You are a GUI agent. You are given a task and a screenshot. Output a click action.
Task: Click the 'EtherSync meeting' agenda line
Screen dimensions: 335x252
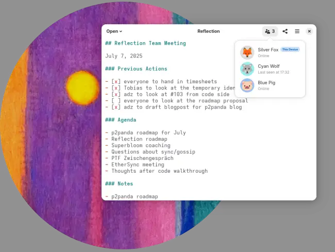click(x=136, y=165)
